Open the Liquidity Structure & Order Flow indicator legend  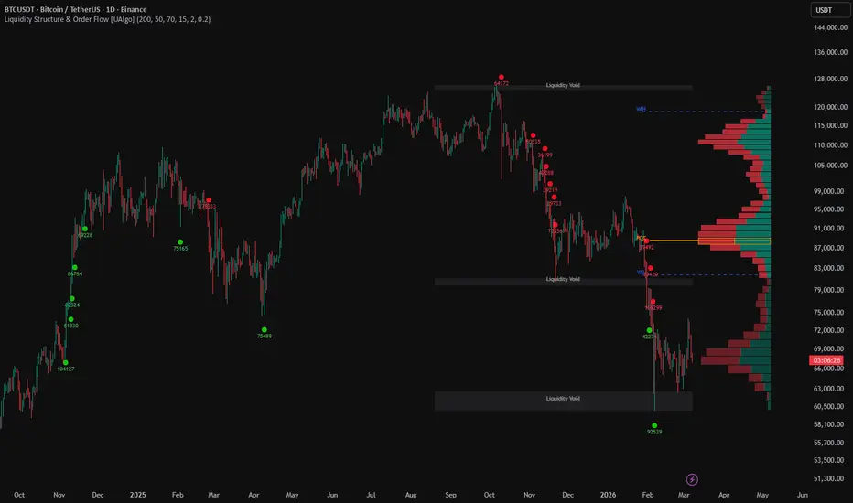pyautogui.click(x=108, y=19)
